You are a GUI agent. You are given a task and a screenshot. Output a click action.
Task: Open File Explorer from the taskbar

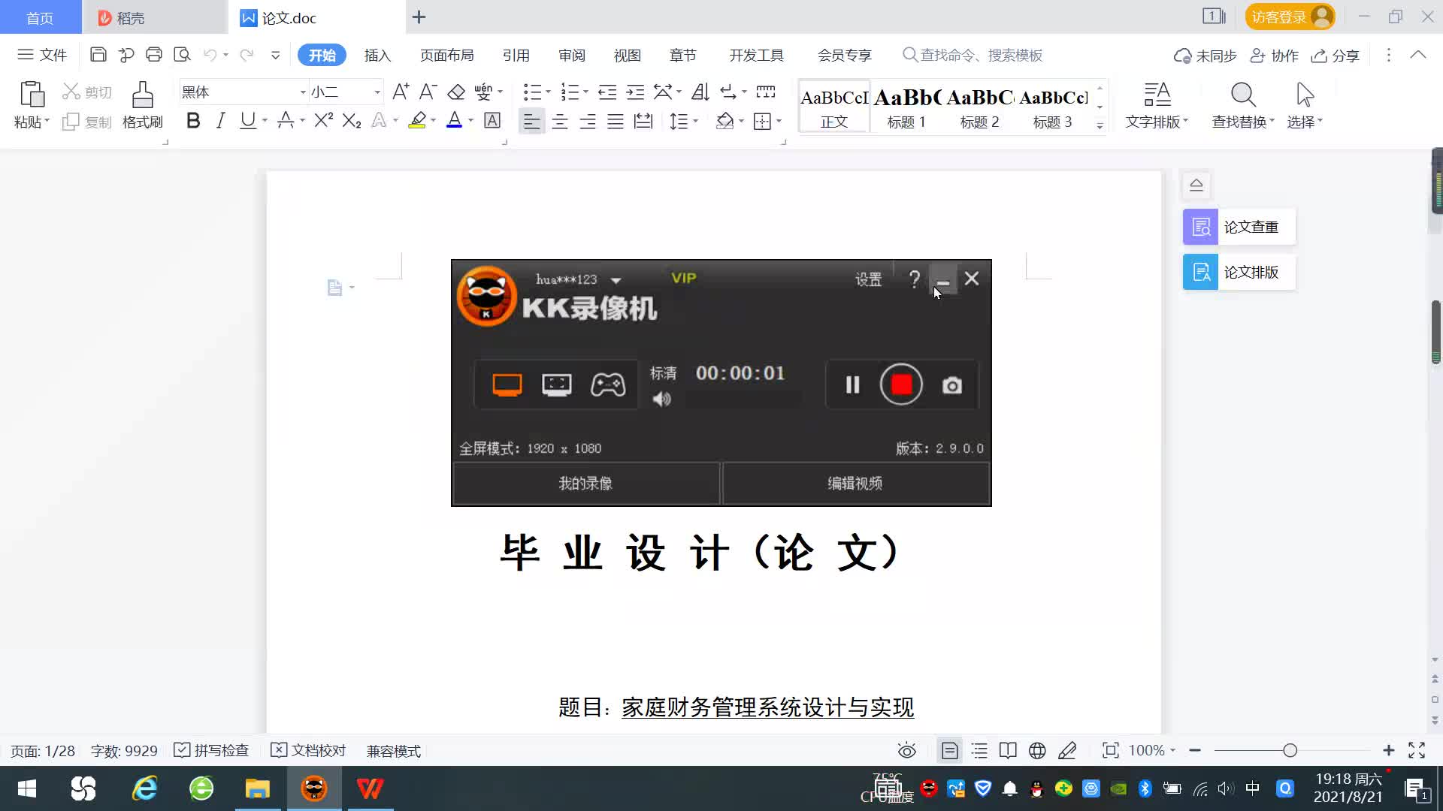257,788
